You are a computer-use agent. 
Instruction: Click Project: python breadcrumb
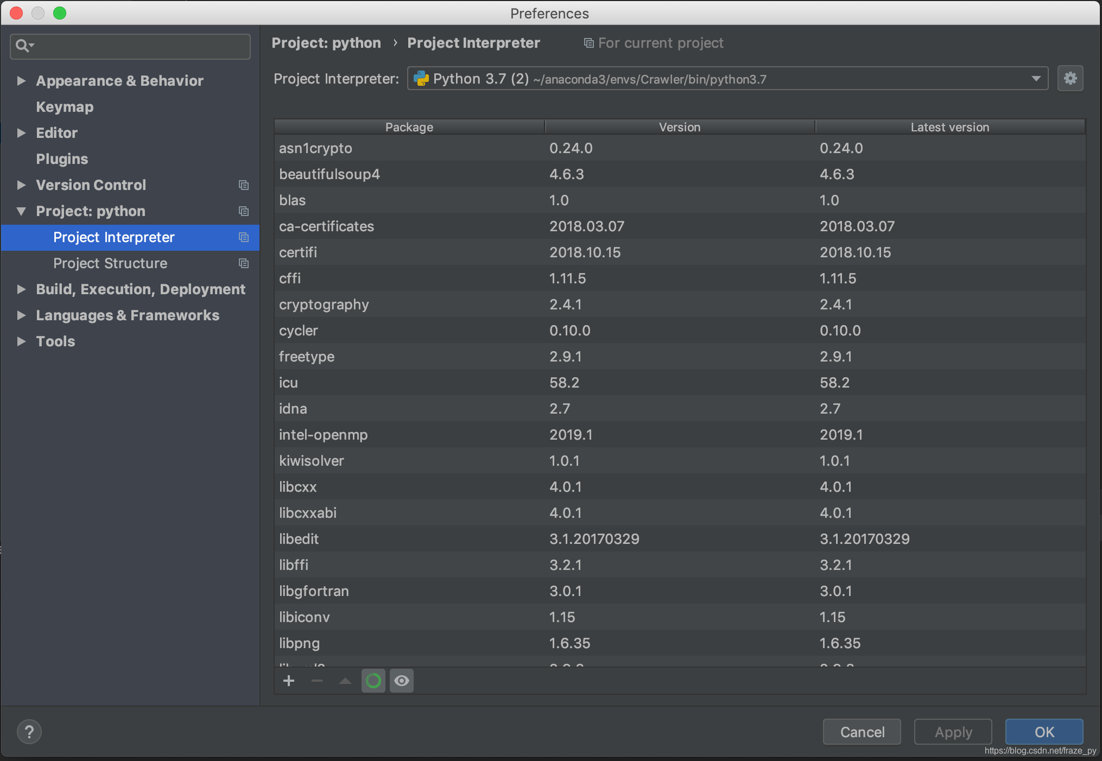tap(326, 43)
